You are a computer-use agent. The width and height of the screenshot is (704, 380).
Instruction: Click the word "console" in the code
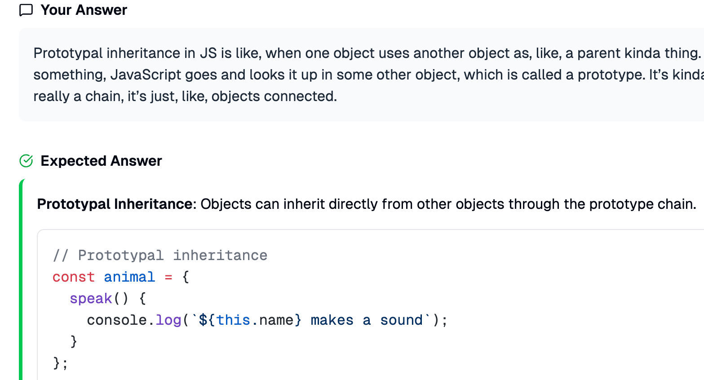pos(117,320)
